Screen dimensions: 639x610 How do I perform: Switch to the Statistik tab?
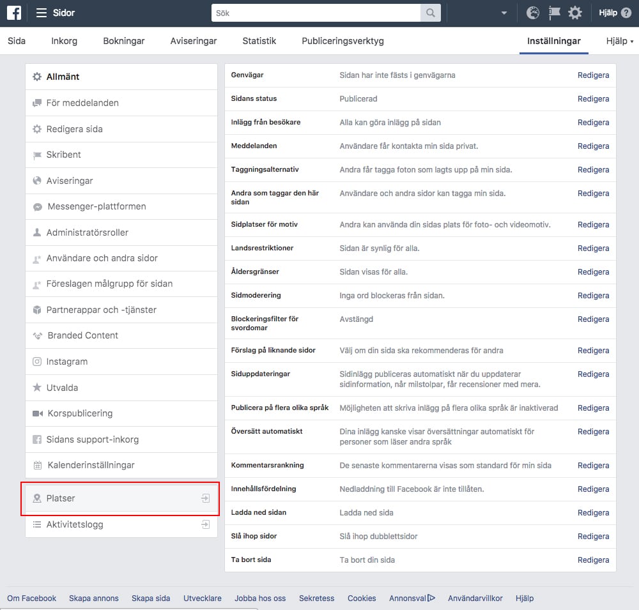259,40
